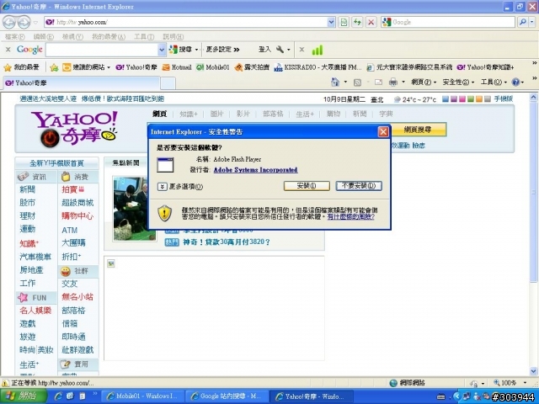
Task: Click the green signal bars icon
Action: click(x=317, y=50)
